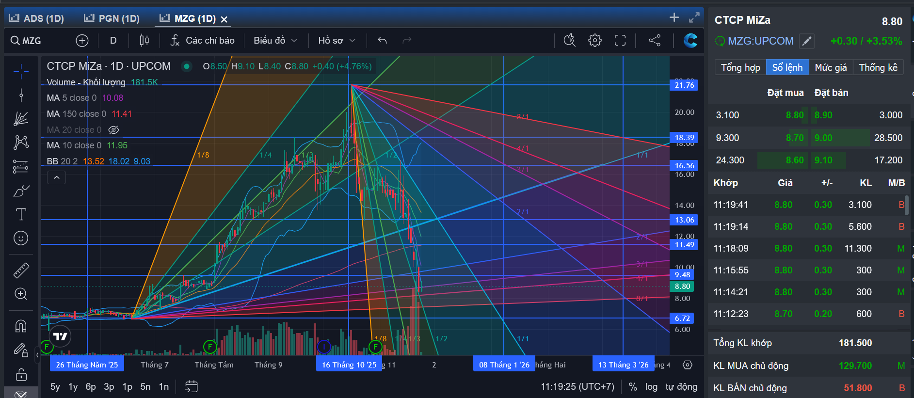
Task: Set the range to 5n
Action: point(145,387)
